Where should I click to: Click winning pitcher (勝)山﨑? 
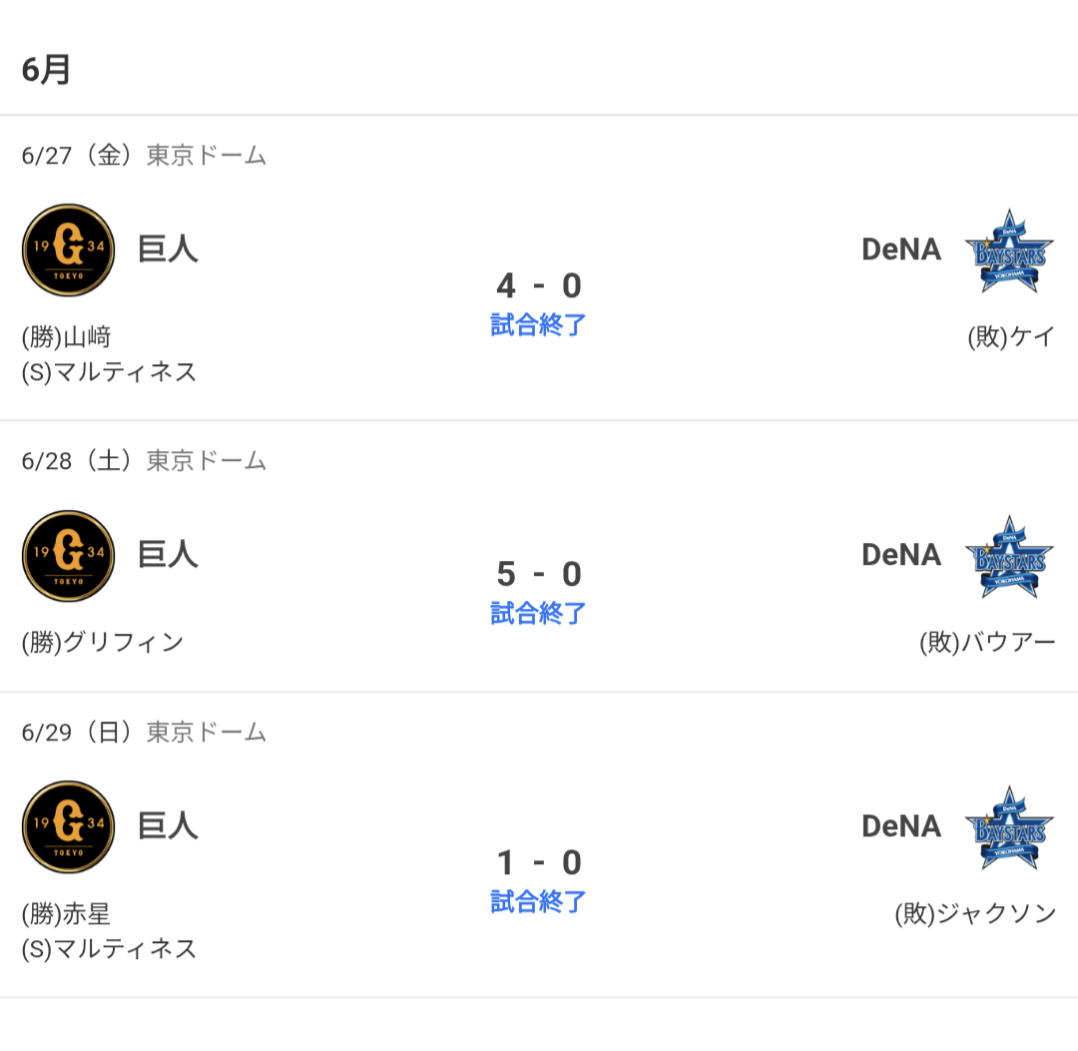click(x=67, y=336)
